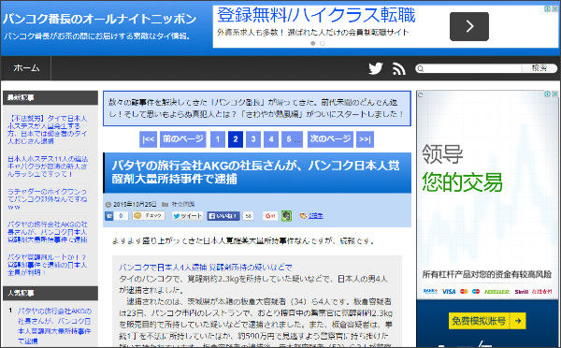
Task: Open quoted link バンコクで日本人4人逮捕
Action: click(x=206, y=268)
